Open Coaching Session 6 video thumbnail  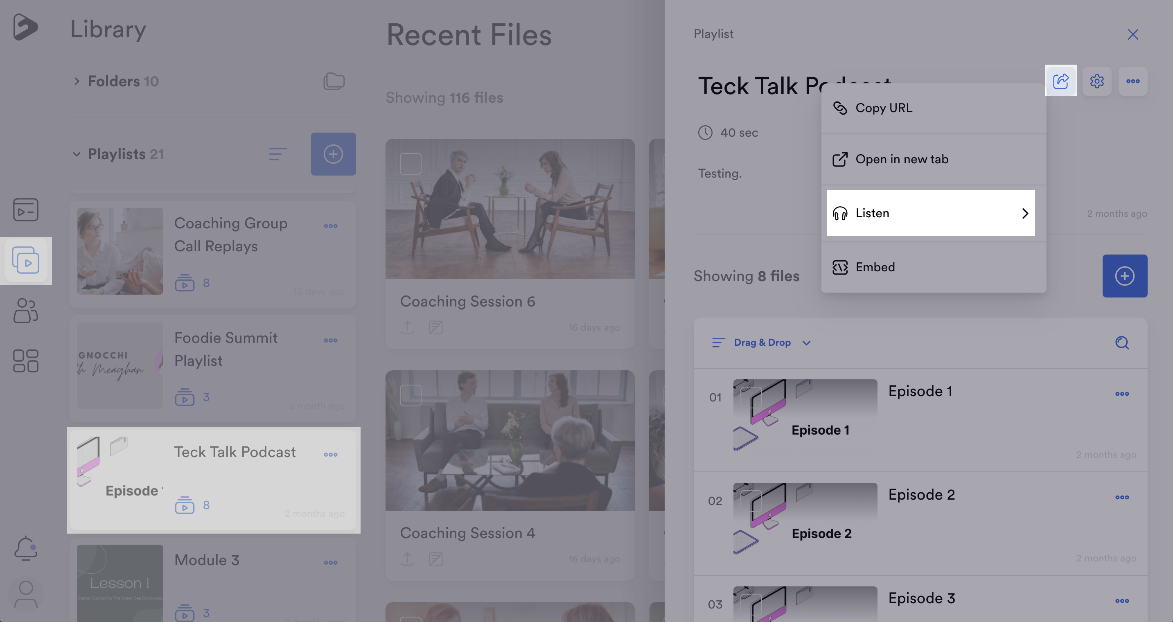[x=510, y=209]
